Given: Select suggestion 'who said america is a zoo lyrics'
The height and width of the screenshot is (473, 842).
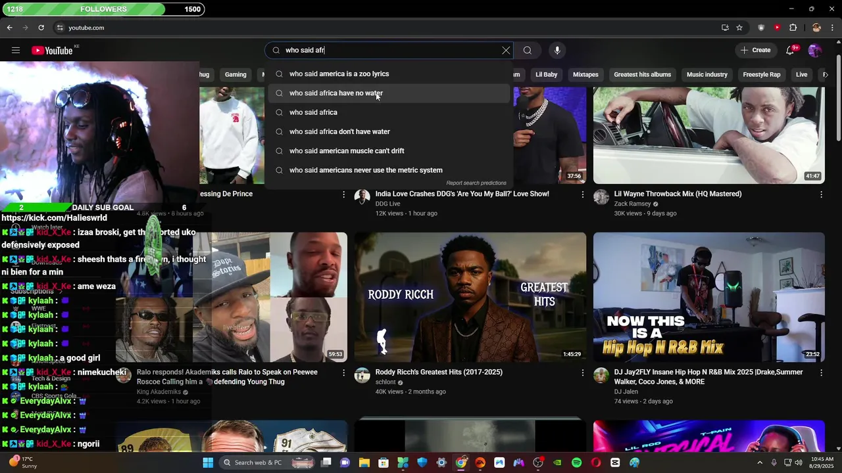Looking at the screenshot, I should pyautogui.click(x=389, y=74).
